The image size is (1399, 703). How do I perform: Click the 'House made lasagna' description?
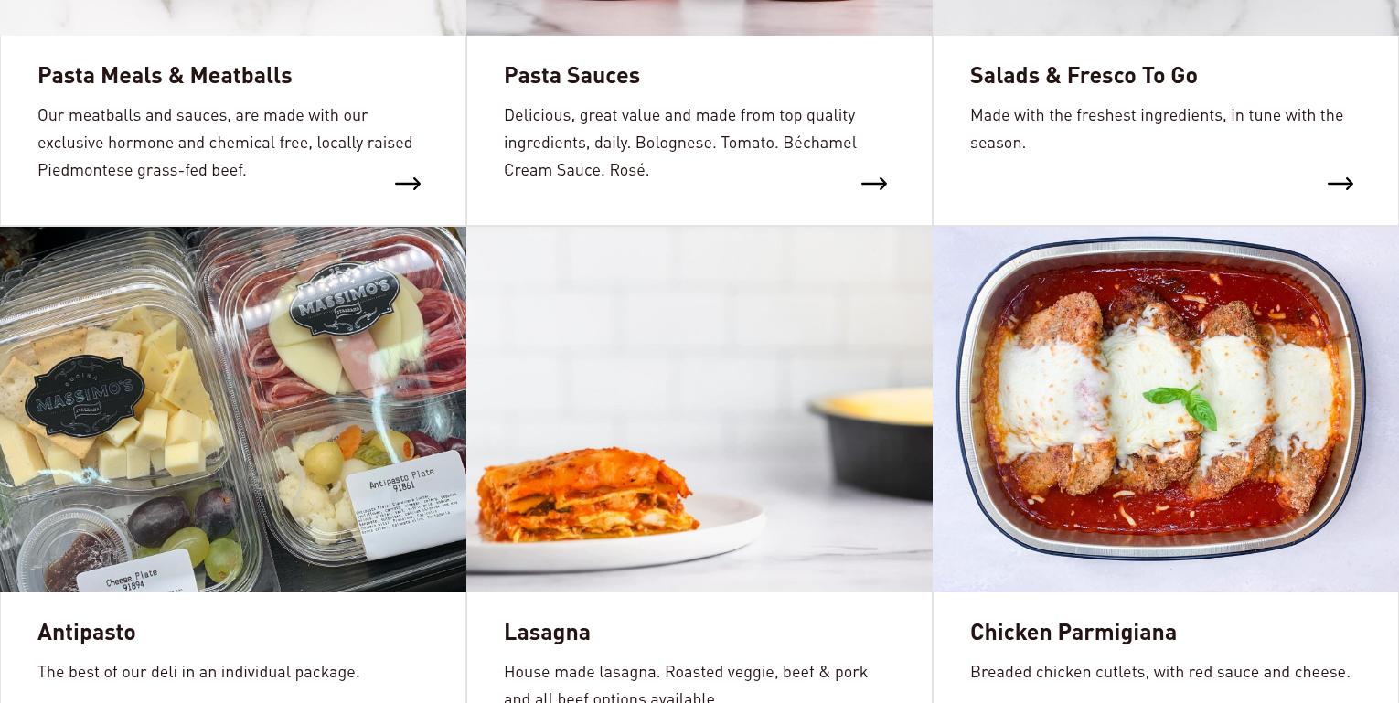tap(686, 683)
